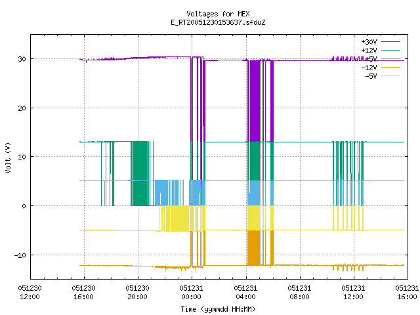This screenshot has width=420, height=315.
Task: Click the y-axis tick value 30
Action: (x=22, y=59)
